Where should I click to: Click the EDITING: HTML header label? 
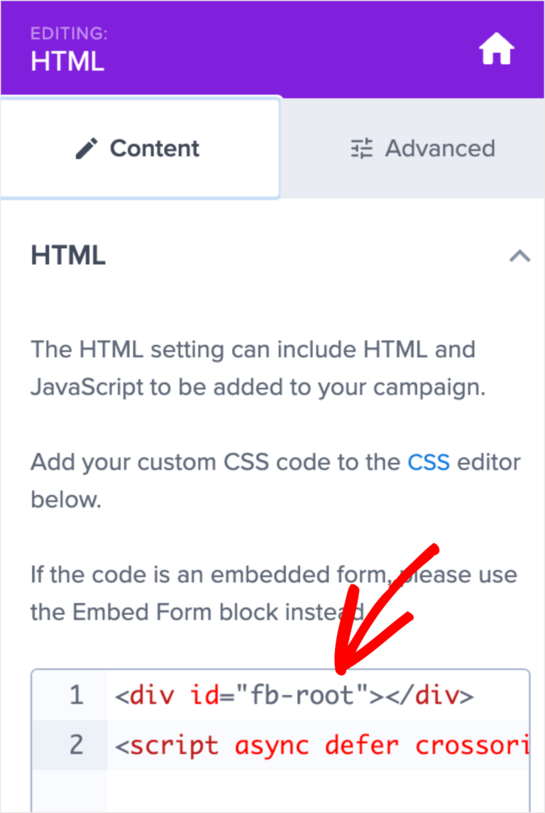(67, 50)
